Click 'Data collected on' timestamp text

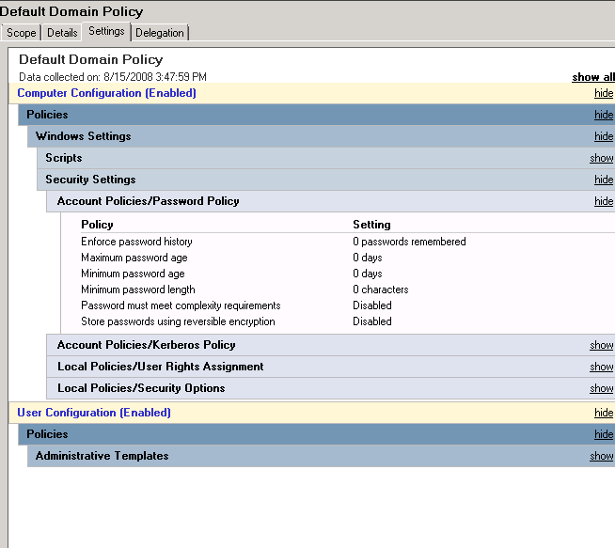[113, 77]
